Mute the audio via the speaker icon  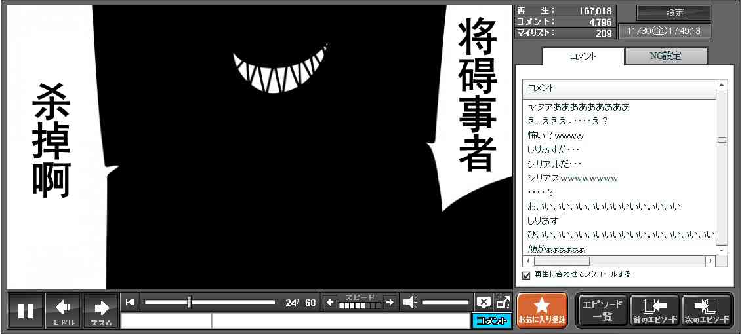click(410, 302)
